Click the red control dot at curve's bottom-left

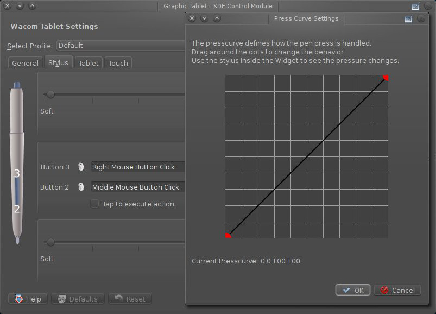228,235
